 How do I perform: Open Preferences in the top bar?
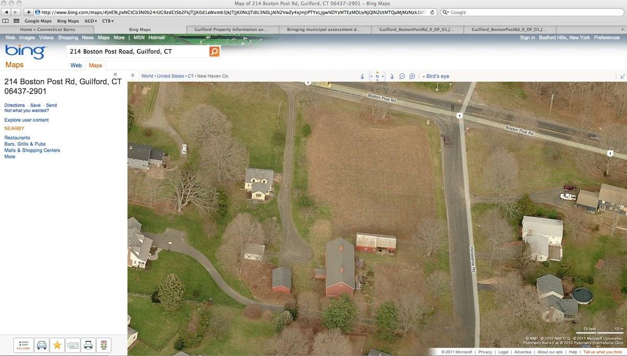tap(607, 38)
